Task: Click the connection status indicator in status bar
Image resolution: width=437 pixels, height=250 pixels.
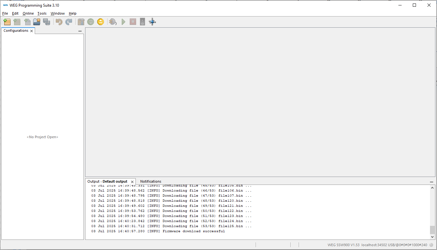Action: pos(431,245)
